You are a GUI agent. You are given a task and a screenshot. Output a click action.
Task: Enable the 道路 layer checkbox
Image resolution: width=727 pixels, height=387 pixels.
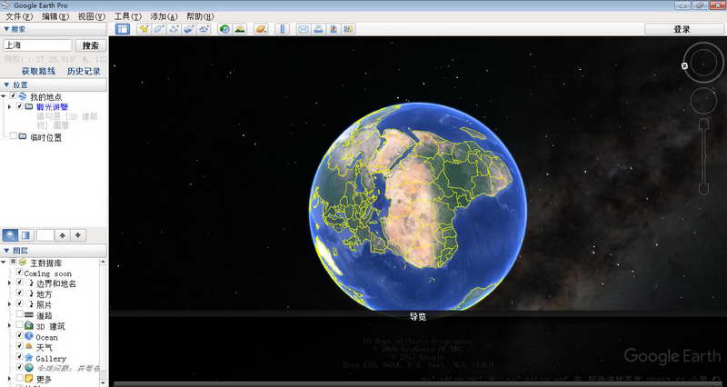click(x=19, y=314)
